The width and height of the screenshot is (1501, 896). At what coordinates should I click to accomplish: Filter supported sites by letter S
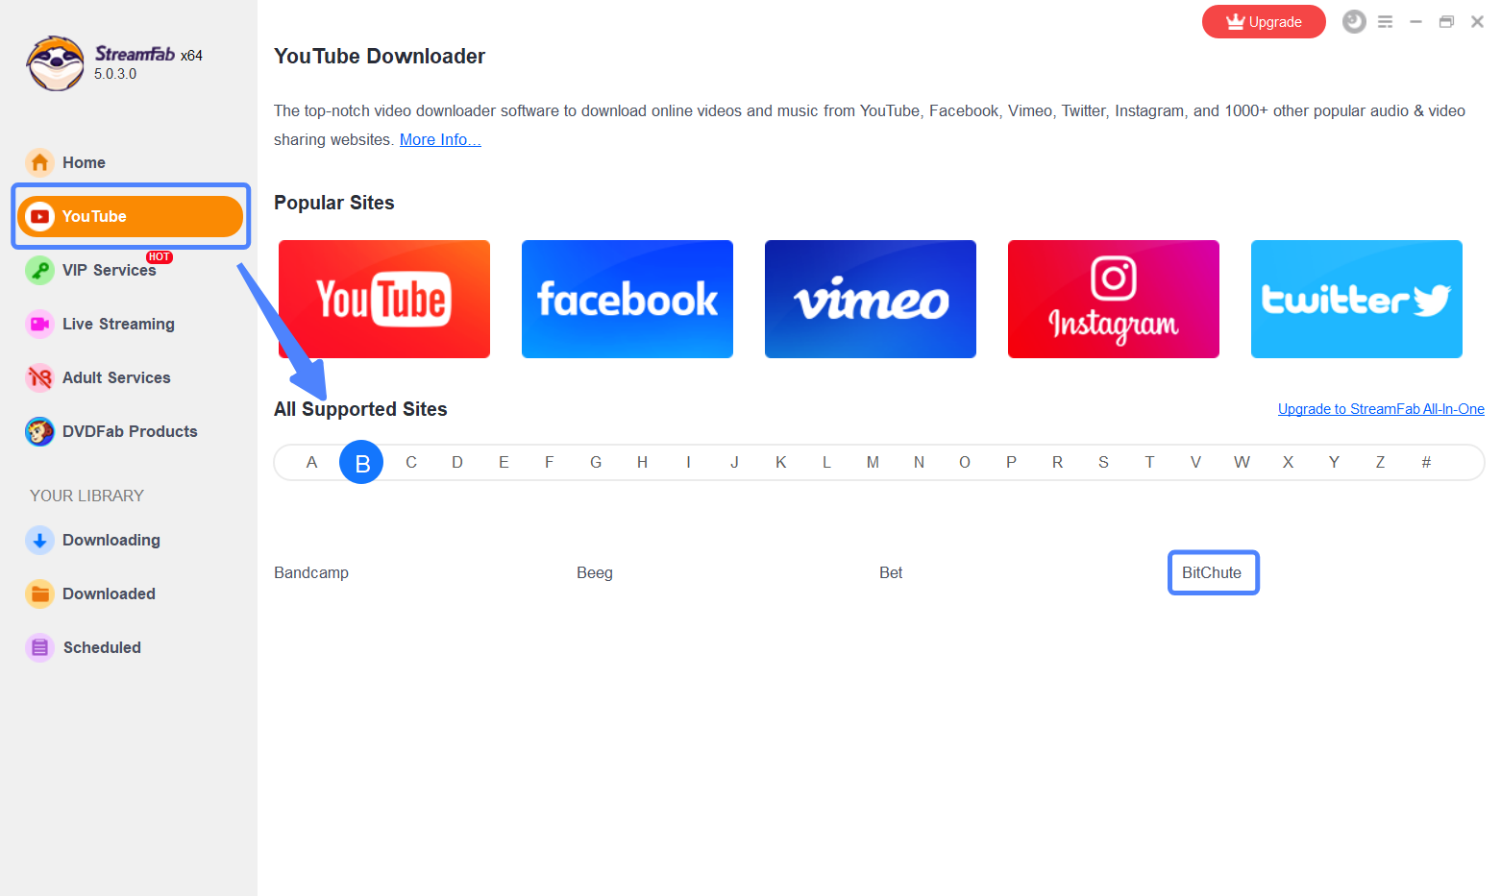(x=1103, y=462)
